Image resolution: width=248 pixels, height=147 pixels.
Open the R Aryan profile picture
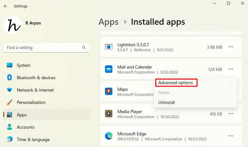(x=12, y=25)
